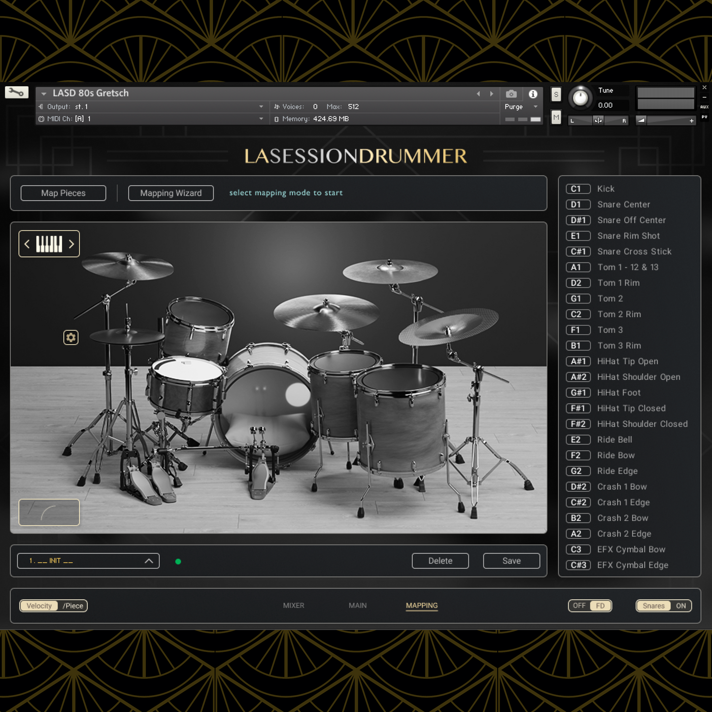Click the right chevron beside keyboard icon
Viewport: 712px width, 712px height.
point(71,244)
